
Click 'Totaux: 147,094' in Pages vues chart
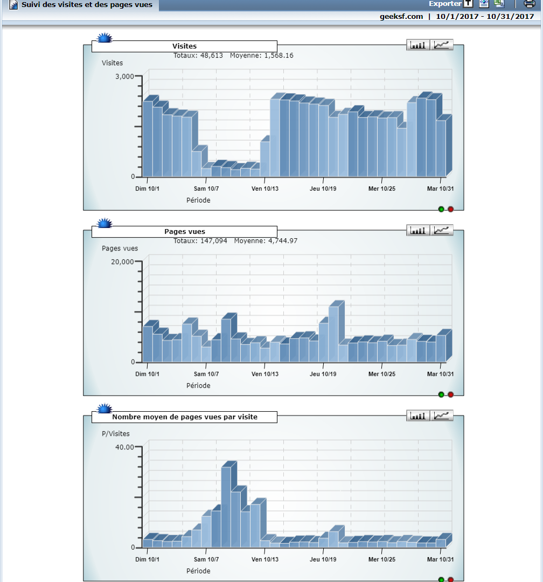(200, 240)
